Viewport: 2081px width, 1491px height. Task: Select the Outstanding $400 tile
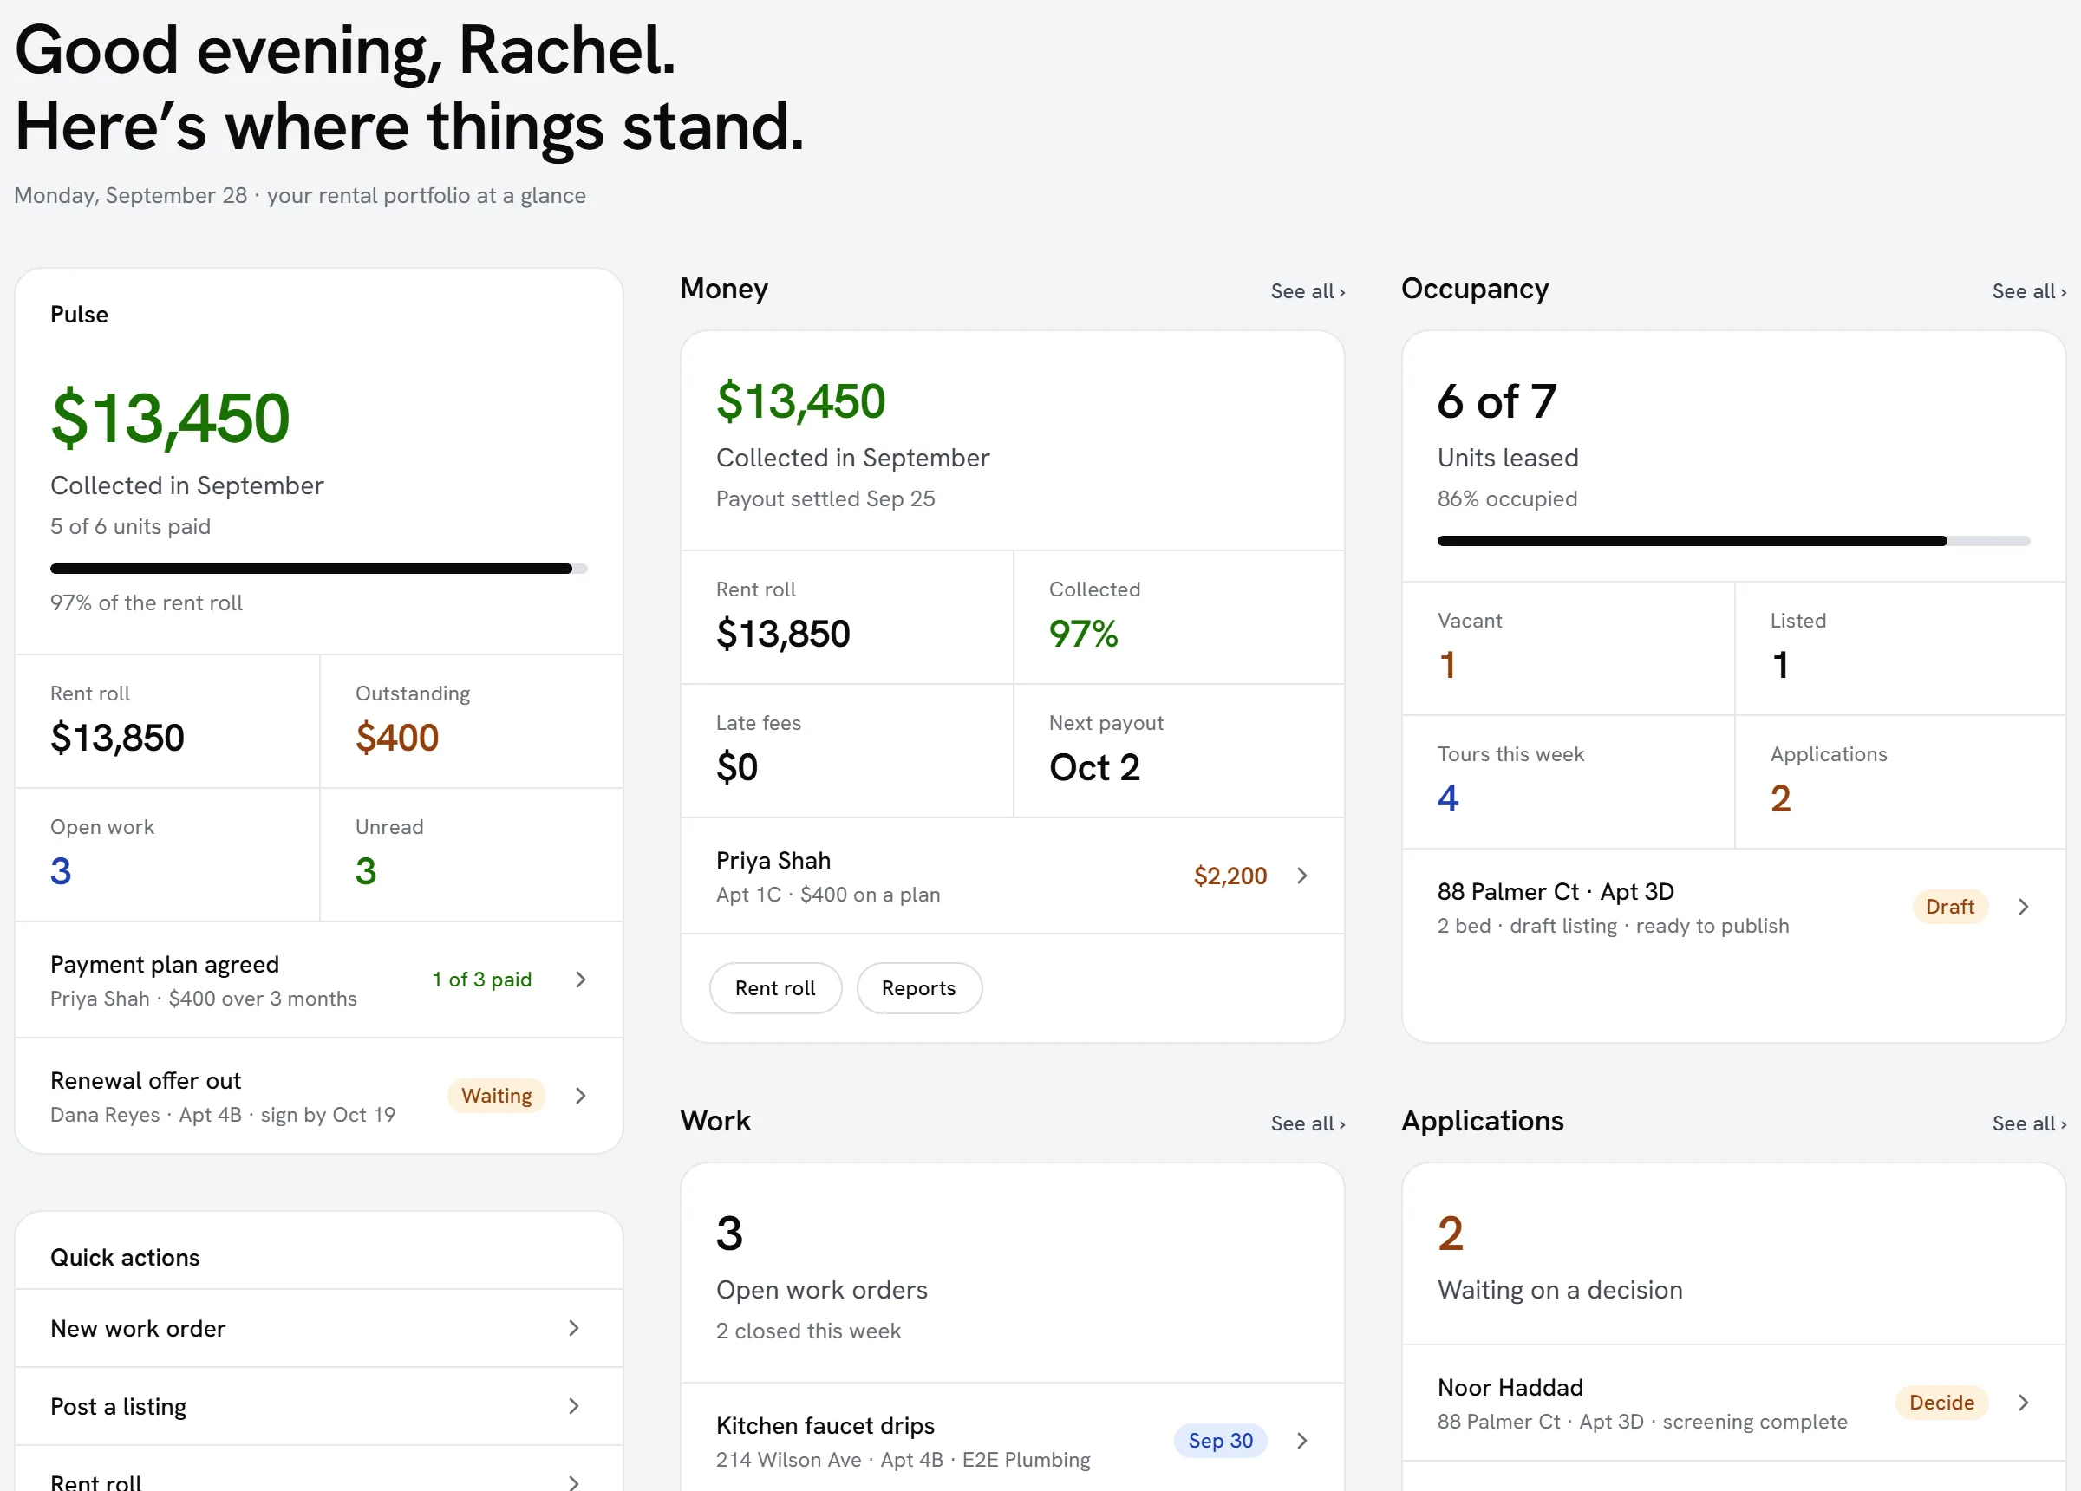tap(472, 721)
